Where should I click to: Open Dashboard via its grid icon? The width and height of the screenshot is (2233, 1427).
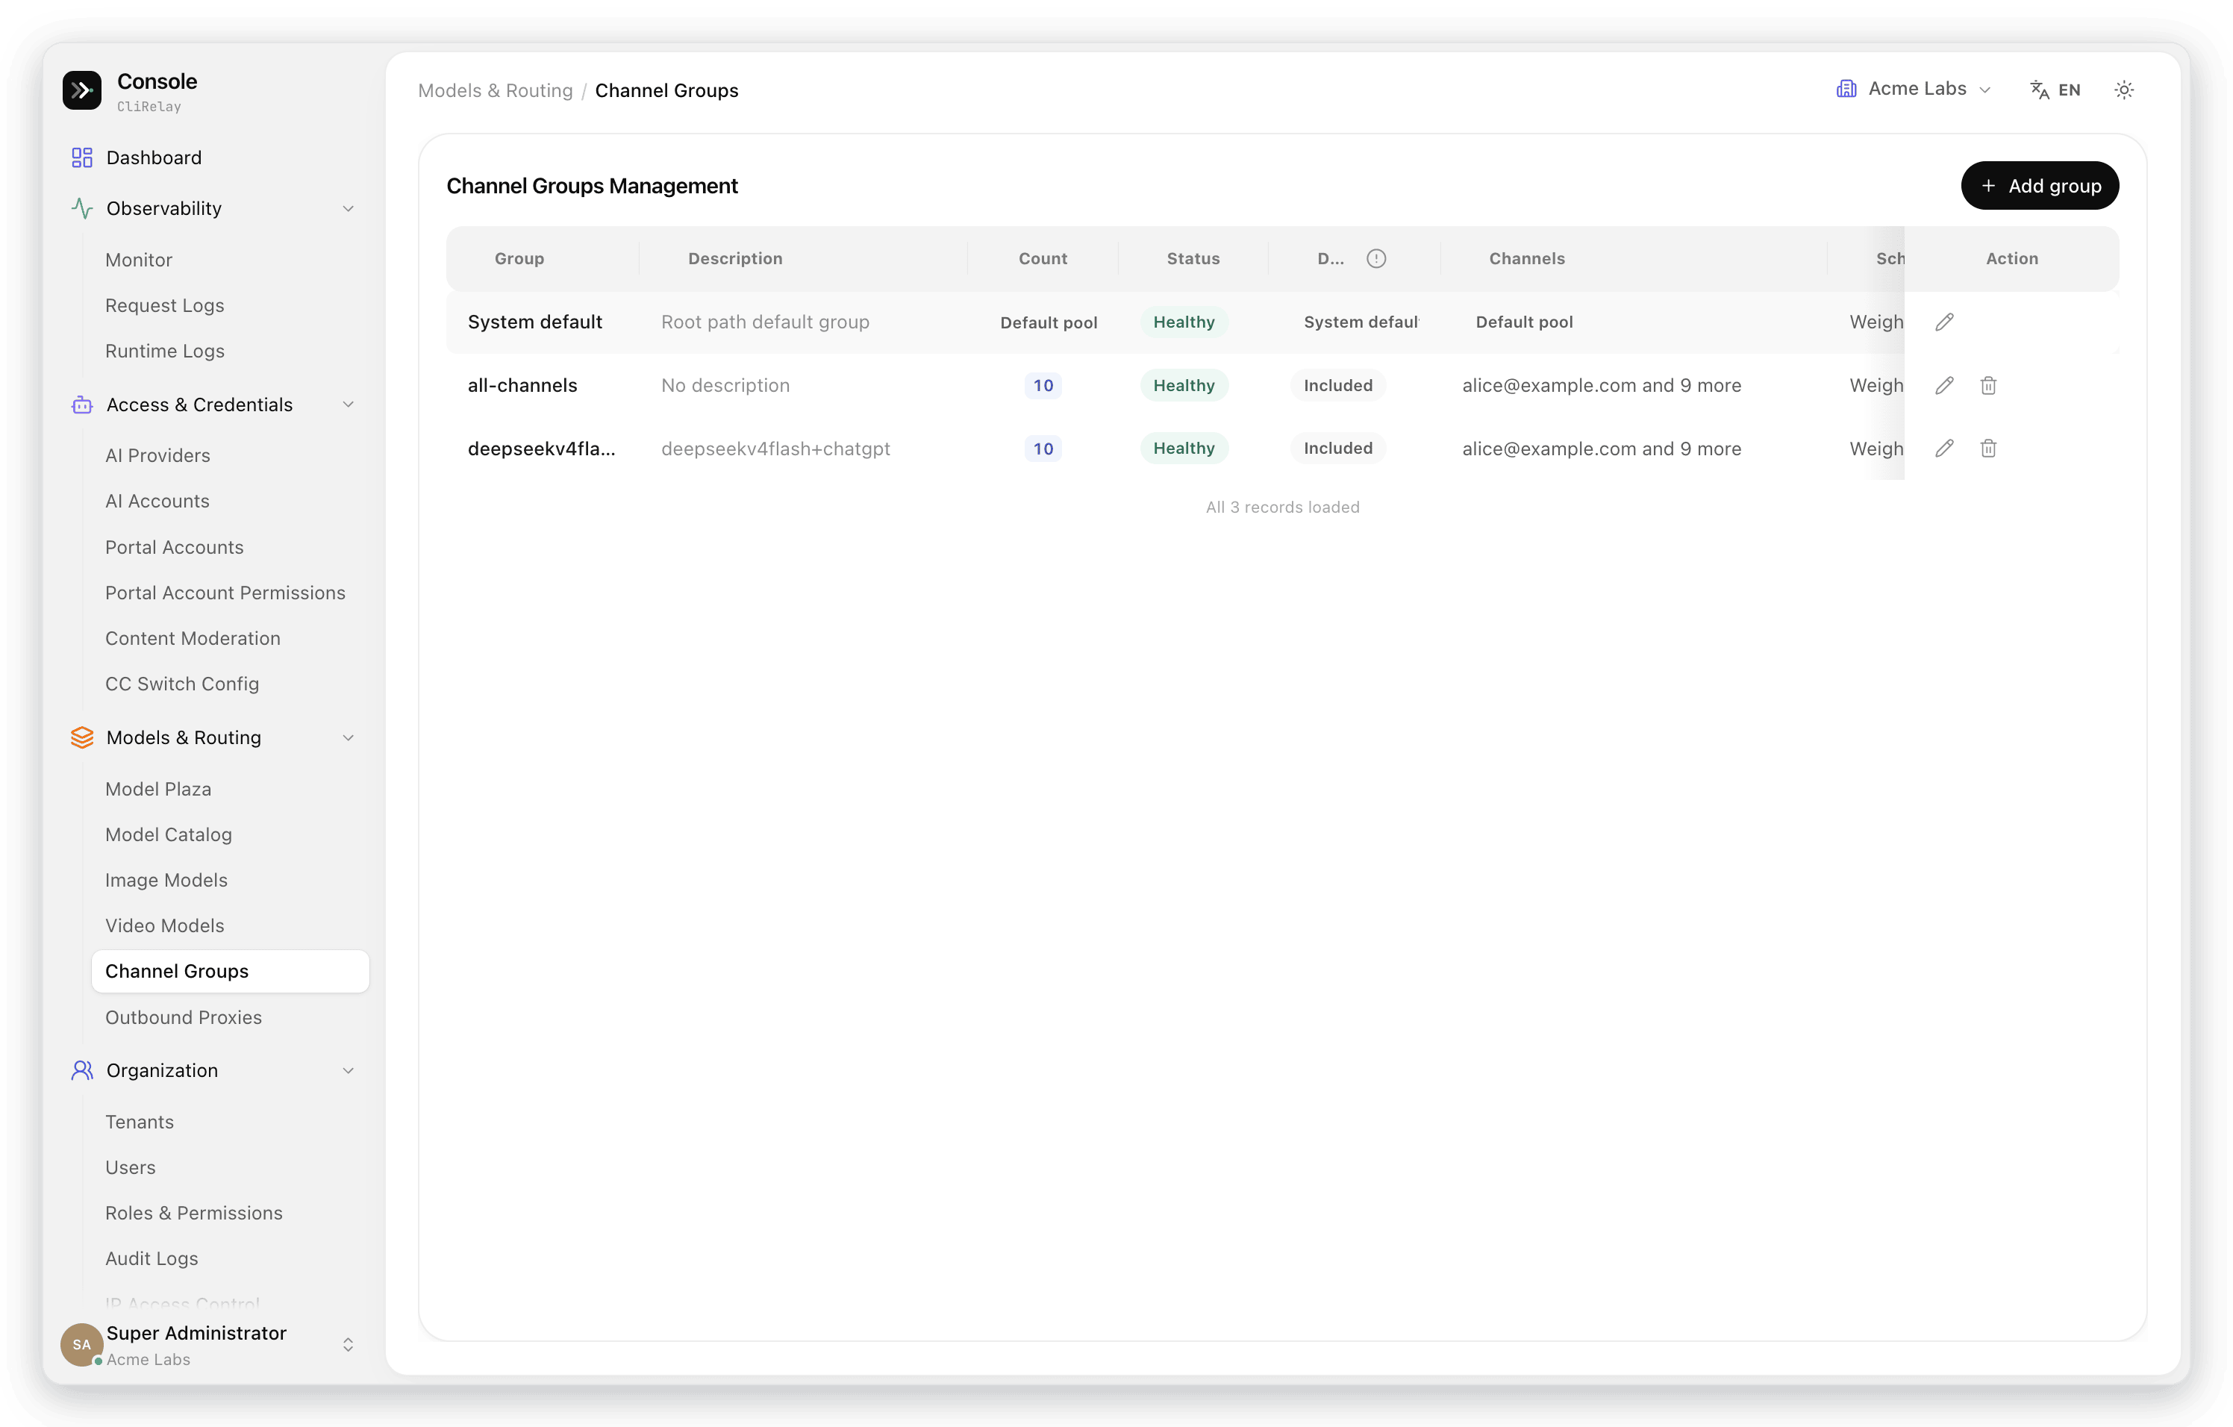[x=81, y=157]
